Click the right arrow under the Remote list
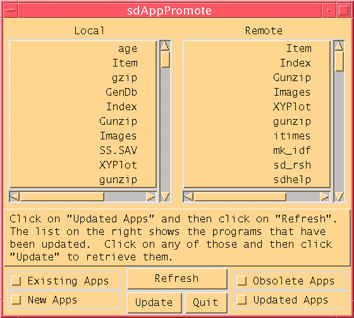Image resolution: width=354 pixels, height=318 pixels. tap(325, 196)
